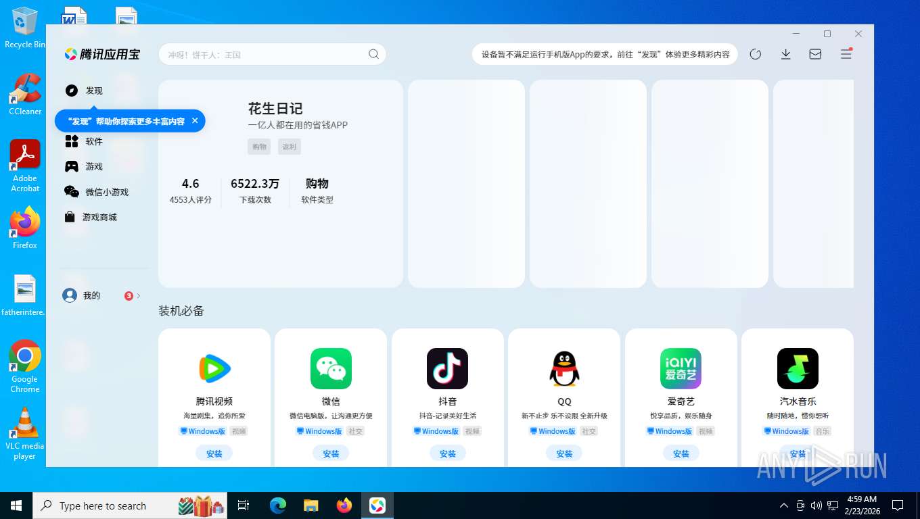Viewport: 920px width, 519px height.
Task: Click the 6522.3万 download count
Action: (255, 184)
